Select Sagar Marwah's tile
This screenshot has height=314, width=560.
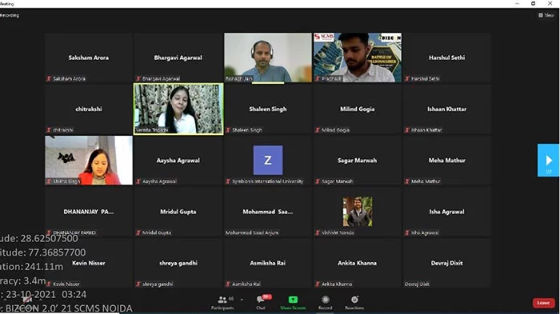pos(358,161)
